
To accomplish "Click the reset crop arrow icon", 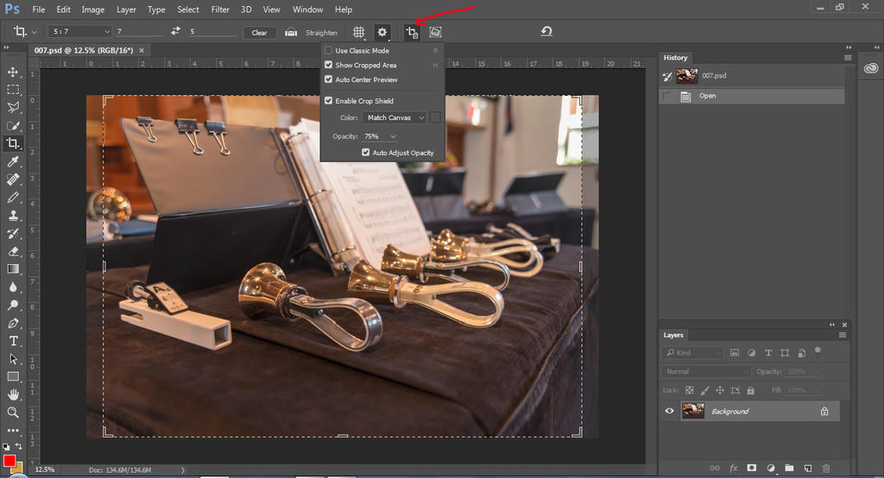I will [546, 32].
